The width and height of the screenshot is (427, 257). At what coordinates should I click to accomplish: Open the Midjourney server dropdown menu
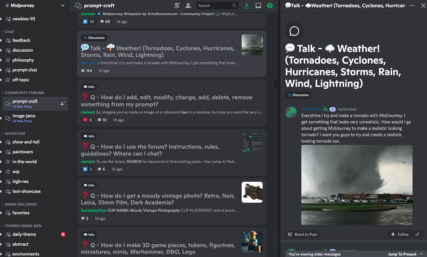(63, 6)
